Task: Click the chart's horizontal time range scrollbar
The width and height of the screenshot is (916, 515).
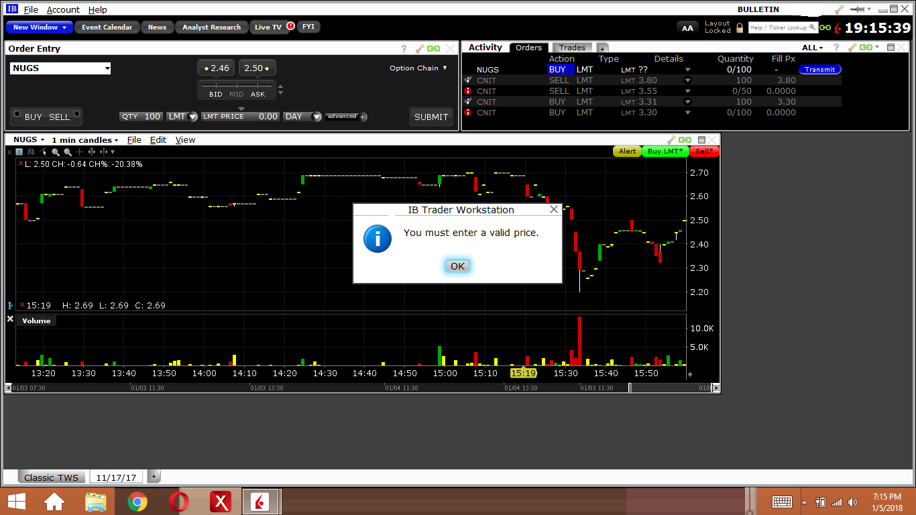Action: (x=362, y=388)
